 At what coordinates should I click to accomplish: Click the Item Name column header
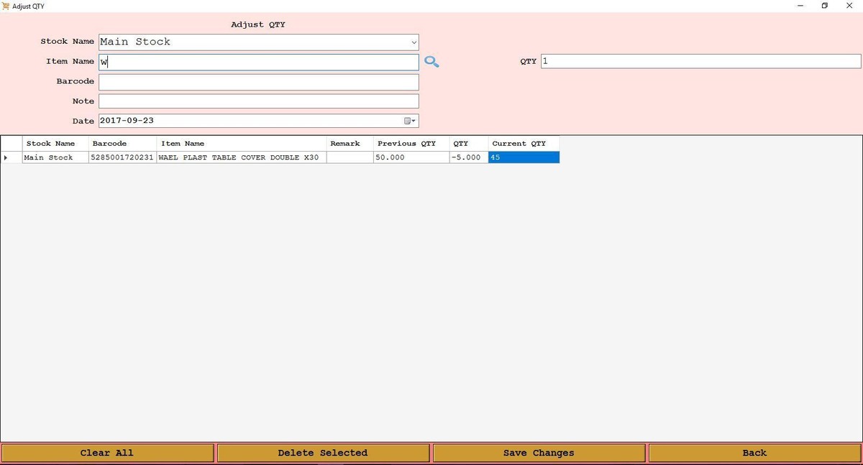pos(241,144)
